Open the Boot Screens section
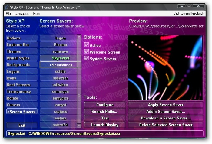212x144 pixels. coord(22,85)
